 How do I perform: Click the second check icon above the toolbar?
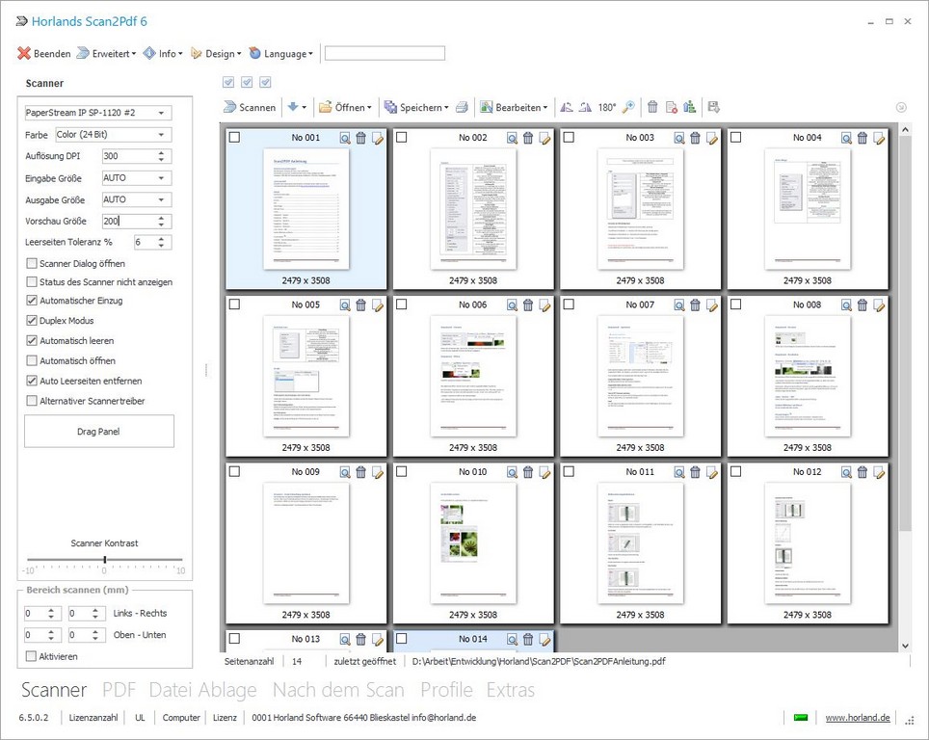point(247,82)
